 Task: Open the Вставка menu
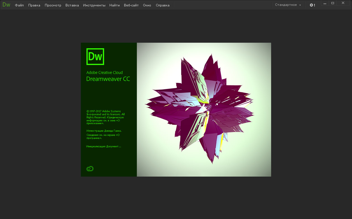(72, 5)
